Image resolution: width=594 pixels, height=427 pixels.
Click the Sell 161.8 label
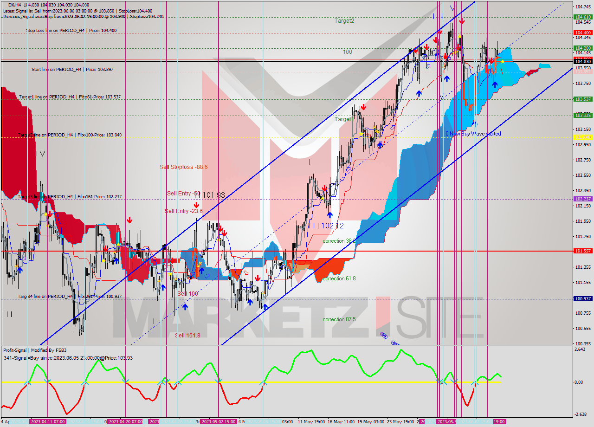point(187,335)
